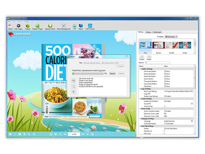This screenshot has height=154, width=205.
Task: Jump to first page icon
Action: pos(60,134)
